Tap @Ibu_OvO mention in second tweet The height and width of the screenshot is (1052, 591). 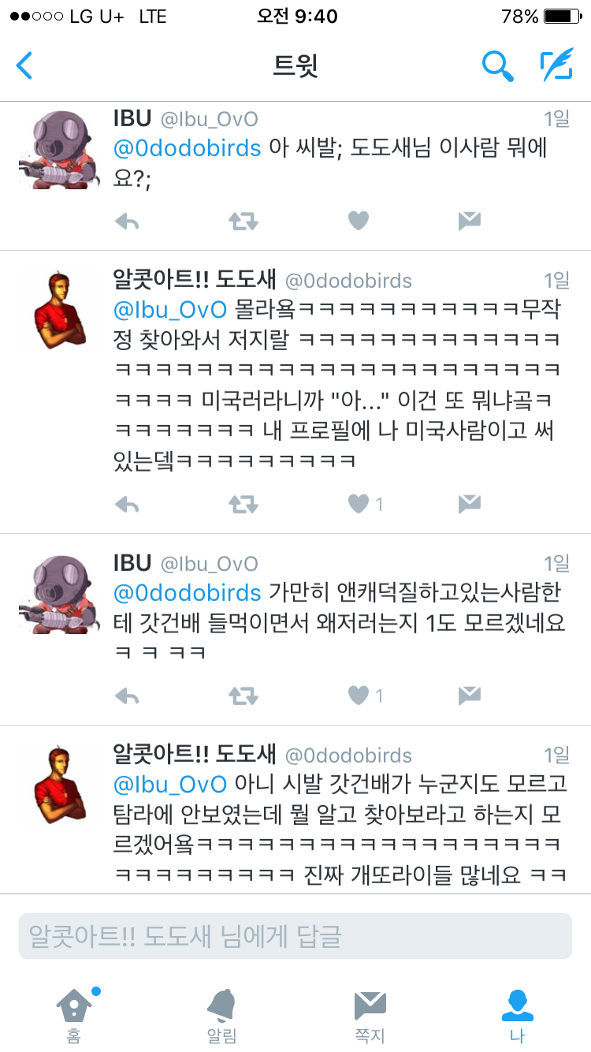[171, 308]
